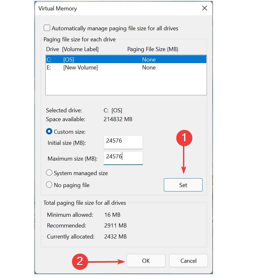Click the [Volume Label] column header
Viewport: 258px width, 277px height.
[x=80, y=49]
